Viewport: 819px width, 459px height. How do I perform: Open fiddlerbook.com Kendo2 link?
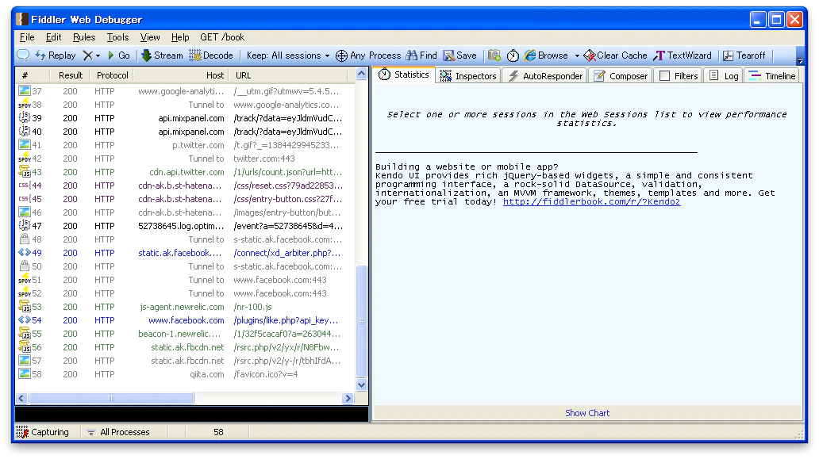point(591,201)
